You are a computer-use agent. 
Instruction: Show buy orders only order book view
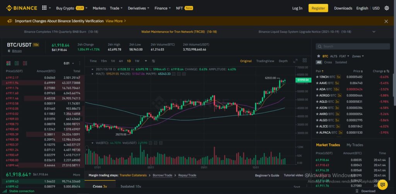click(17, 63)
